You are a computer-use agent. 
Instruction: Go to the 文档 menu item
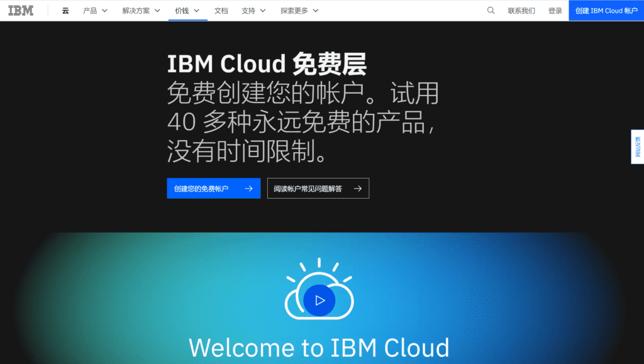[x=221, y=11]
